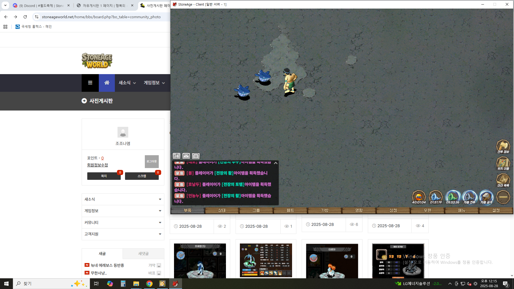Collapse the chat log with the up chevron
Viewport: 514px width, 289px height.
(275, 163)
